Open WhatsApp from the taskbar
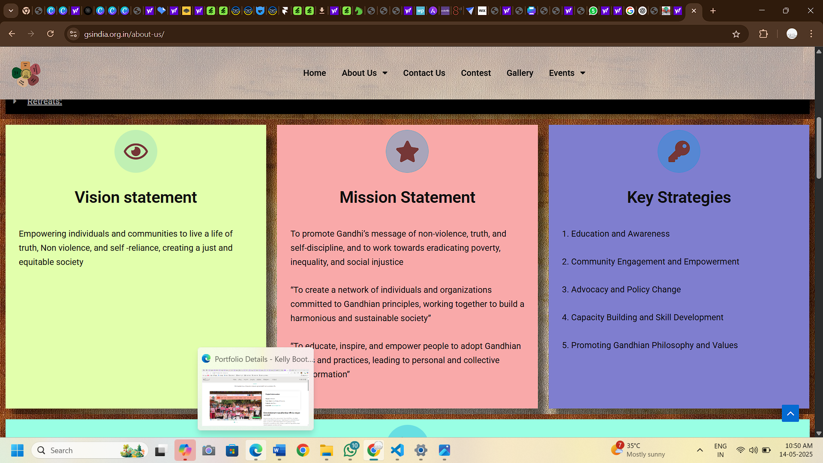Screen dimensions: 823x463 click(x=350, y=450)
